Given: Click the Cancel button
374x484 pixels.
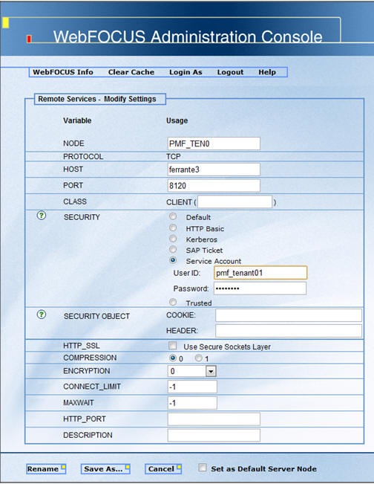Looking at the screenshot, I should coord(163,469).
